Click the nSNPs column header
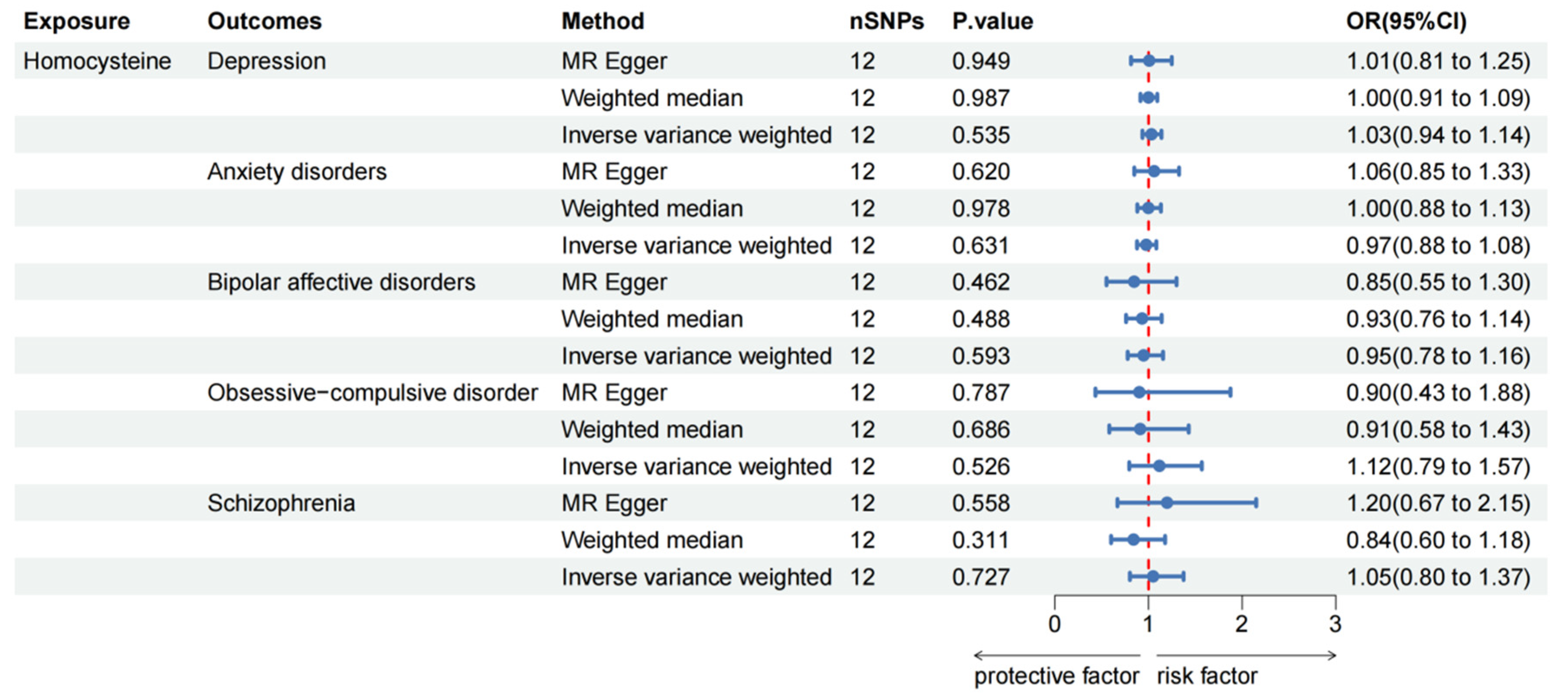Image resolution: width=1557 pixels, height=696 pixels. (x=886, y=21)
